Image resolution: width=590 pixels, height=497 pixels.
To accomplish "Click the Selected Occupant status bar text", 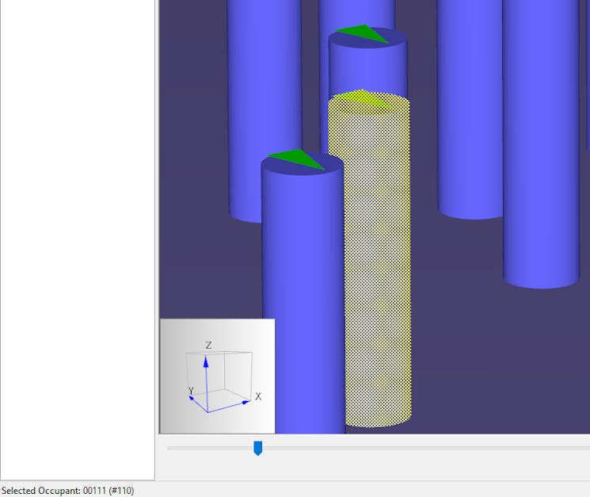I will (x=68, y=491).
